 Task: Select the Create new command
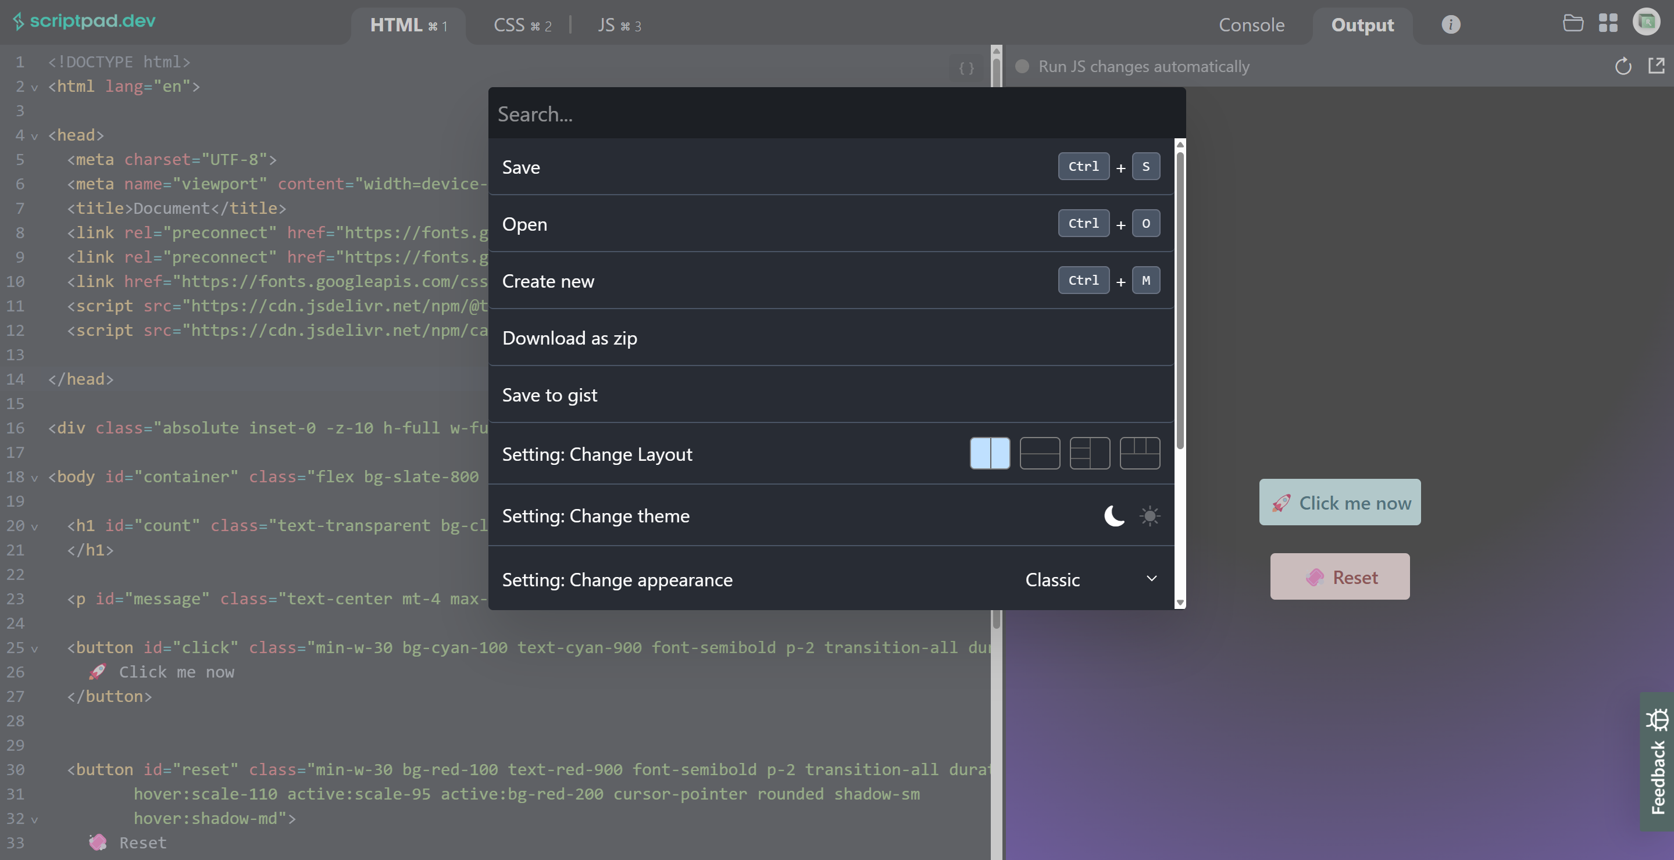(831, 281)
